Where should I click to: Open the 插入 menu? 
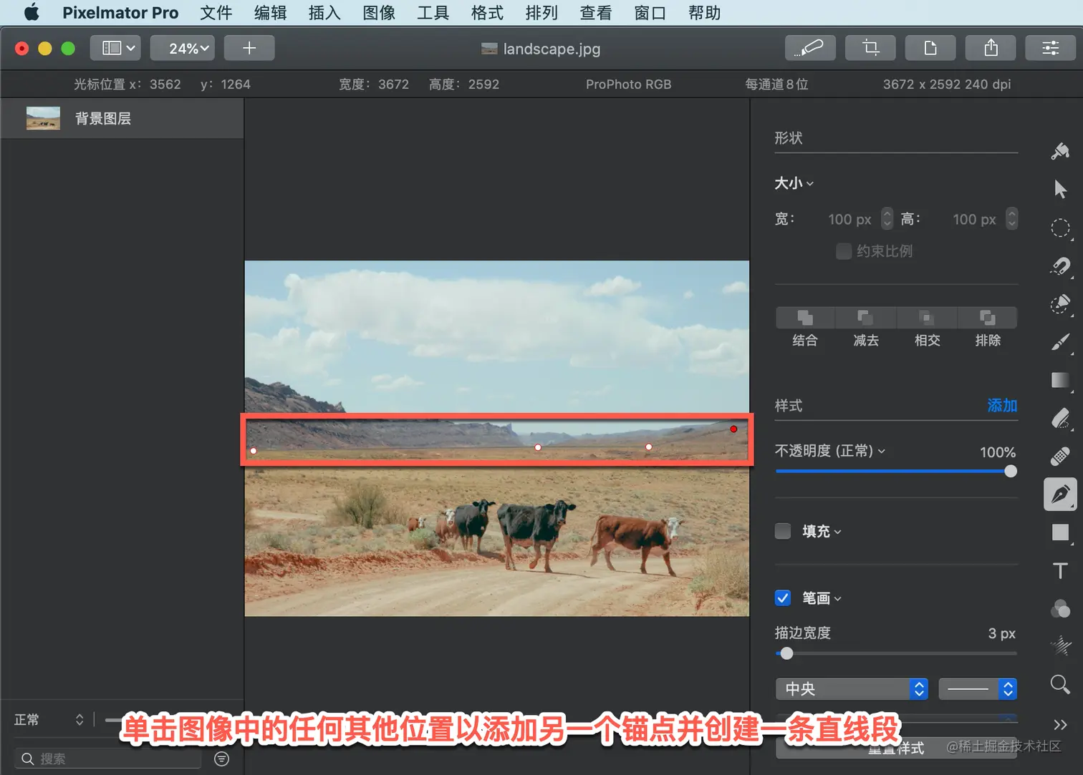point(324,12)
